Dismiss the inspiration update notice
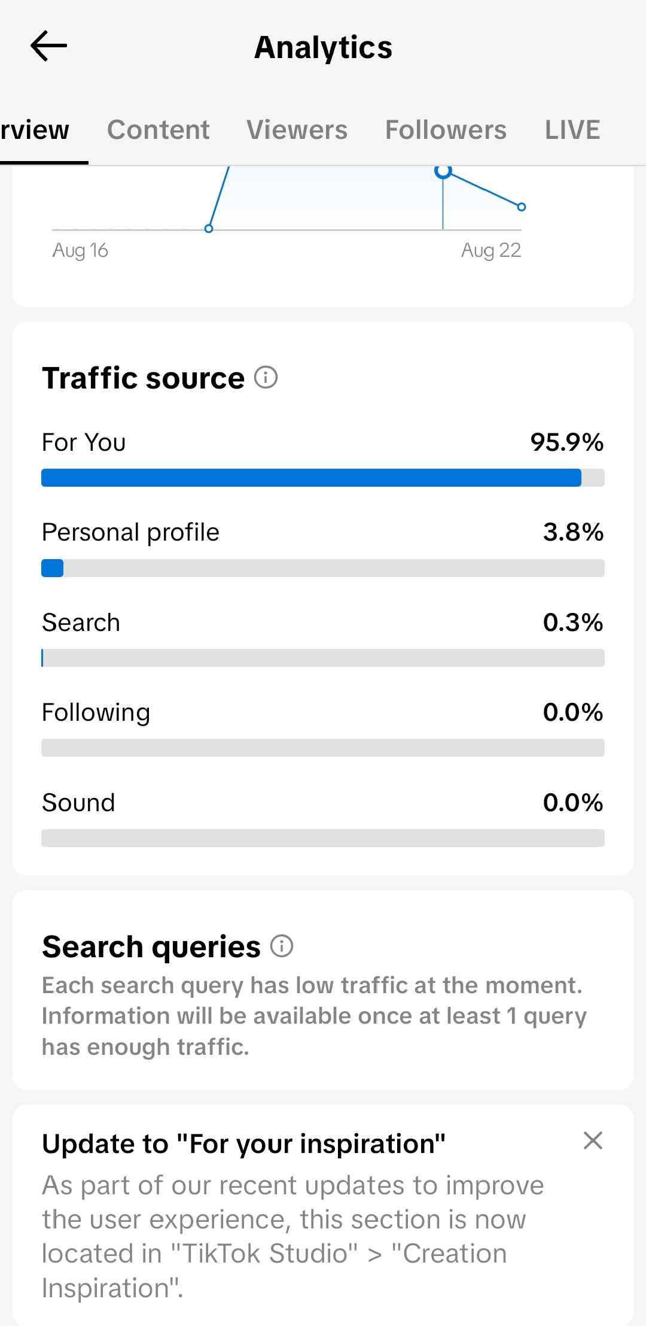The width and height of the screenshot is (646, 1326). tap(593, 1140)
